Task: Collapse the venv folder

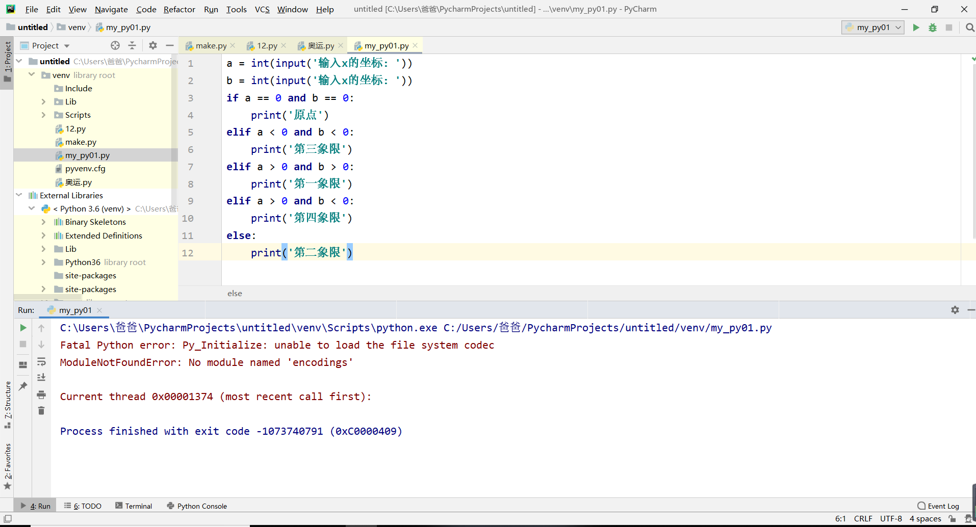Action: [32, 75]
